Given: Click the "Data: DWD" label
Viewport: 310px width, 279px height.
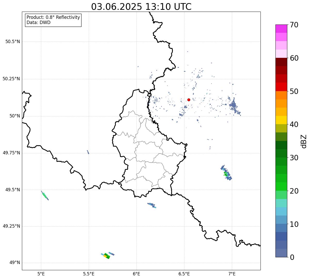Looking at the screenshot, I should 38,22.
